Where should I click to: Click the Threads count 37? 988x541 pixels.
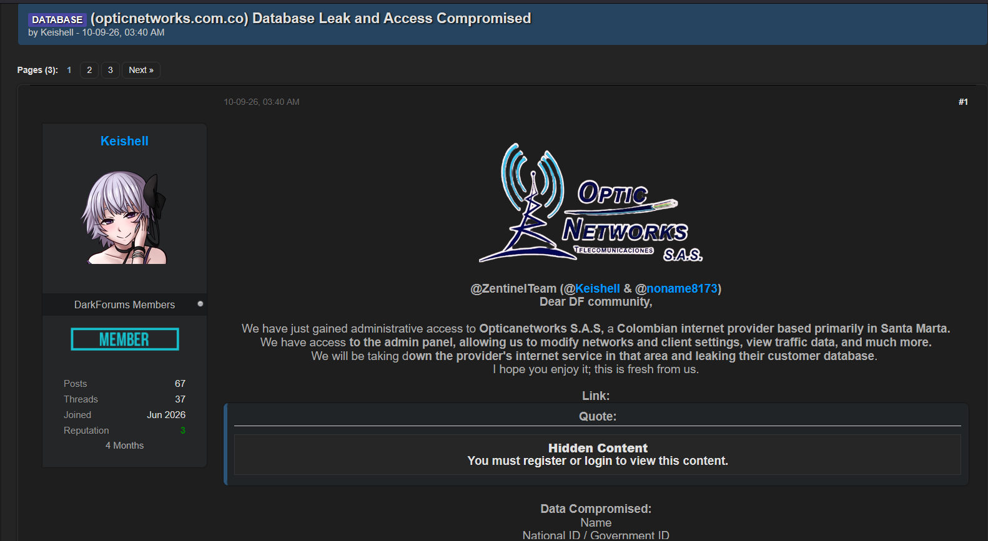[x=180, y=399]
